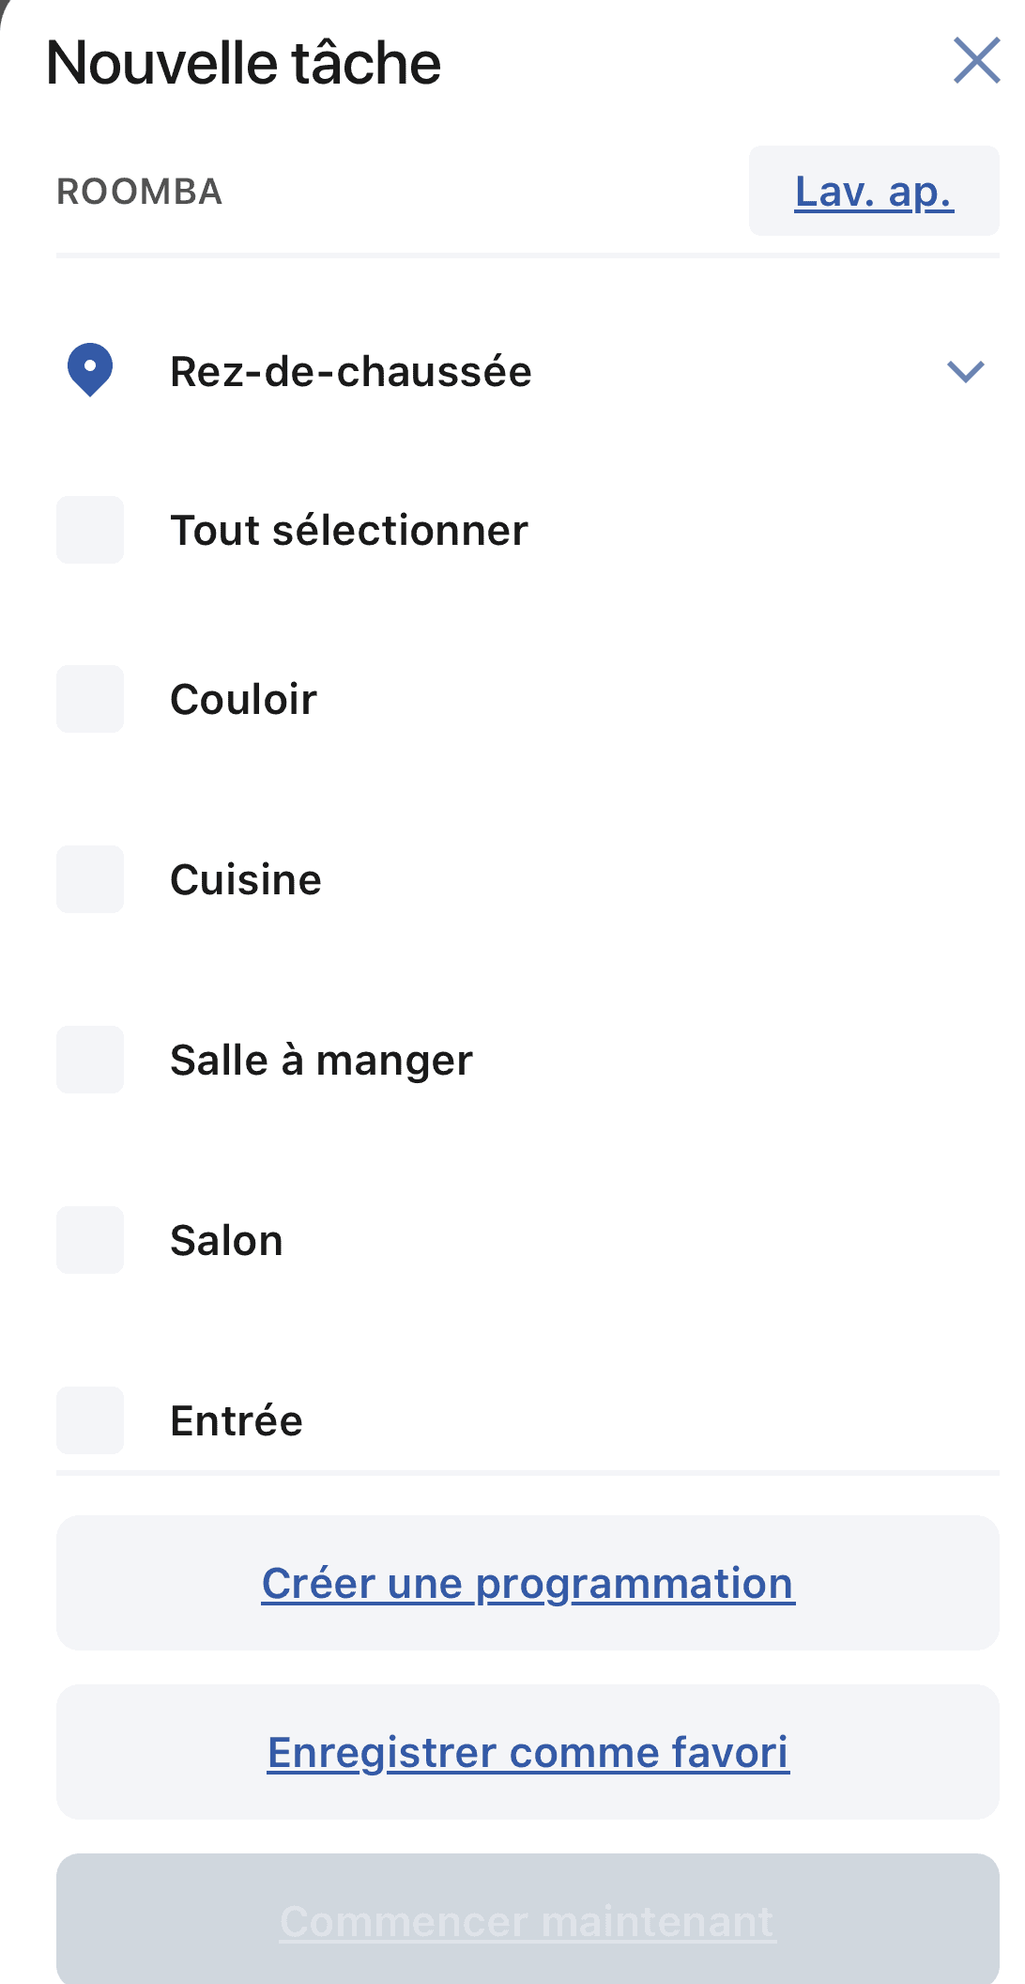Toggle the Entrée room checkbox

point(90,1420)
